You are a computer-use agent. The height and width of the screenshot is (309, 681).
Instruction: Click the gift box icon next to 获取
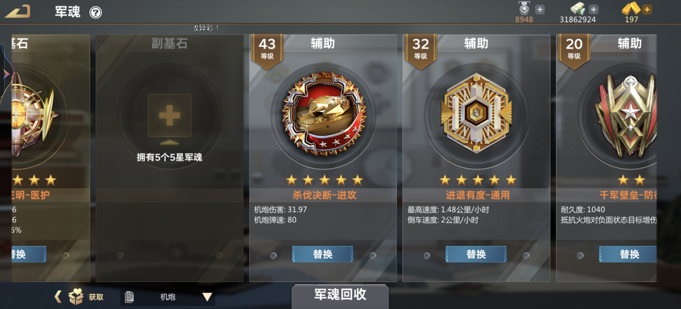pos(76,296)
